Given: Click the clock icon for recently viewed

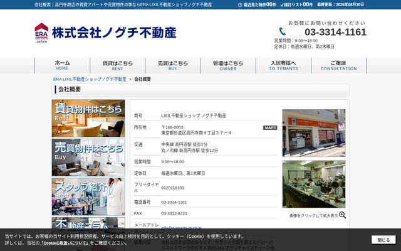Looking at the screenshot, I should (x=239, y=5).
